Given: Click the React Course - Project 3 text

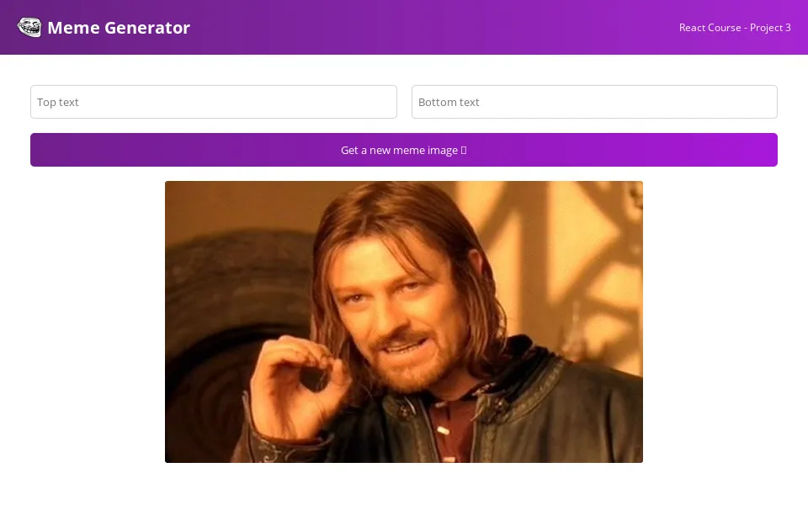Looking at the screenshot, I should (735, 28).
